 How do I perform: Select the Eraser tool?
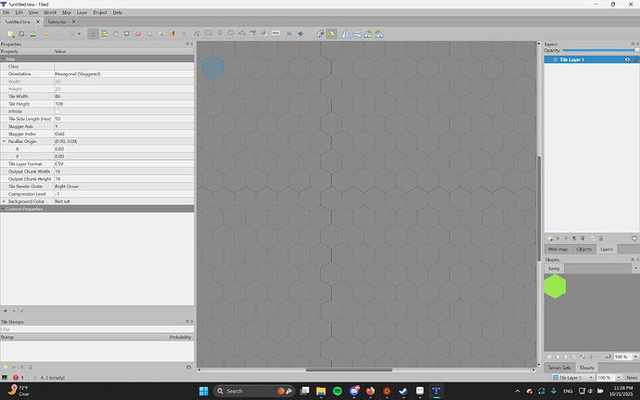[x=138, y=34]
